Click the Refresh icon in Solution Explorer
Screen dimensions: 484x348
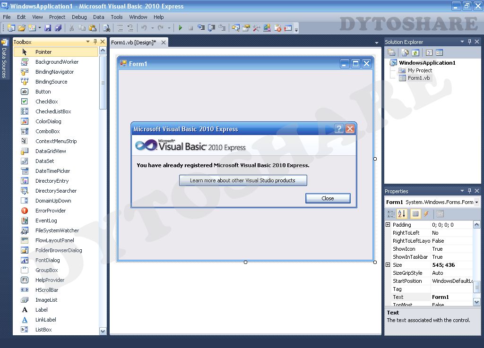click(415, 53)
